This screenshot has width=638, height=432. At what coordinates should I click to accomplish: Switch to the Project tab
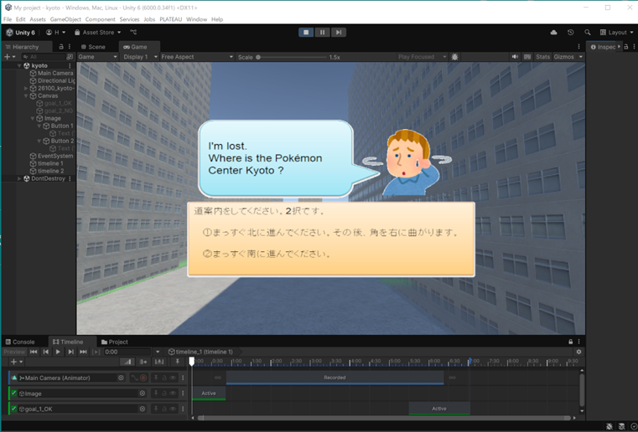pos(115,342)
